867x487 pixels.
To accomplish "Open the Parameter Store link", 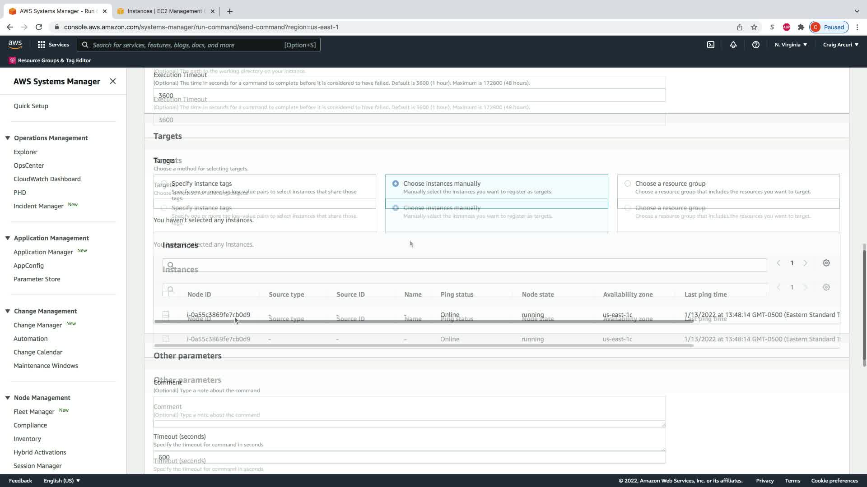I will (37, 279).
